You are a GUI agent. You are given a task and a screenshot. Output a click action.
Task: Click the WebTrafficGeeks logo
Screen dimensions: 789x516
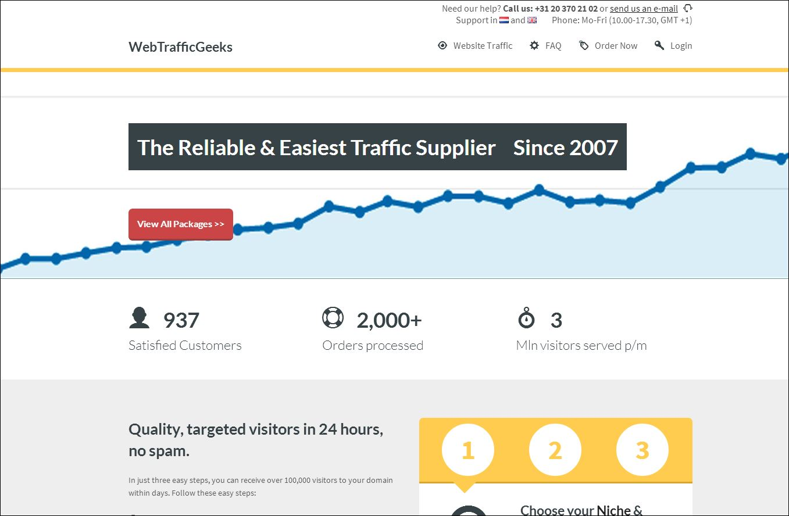[180, 47]
